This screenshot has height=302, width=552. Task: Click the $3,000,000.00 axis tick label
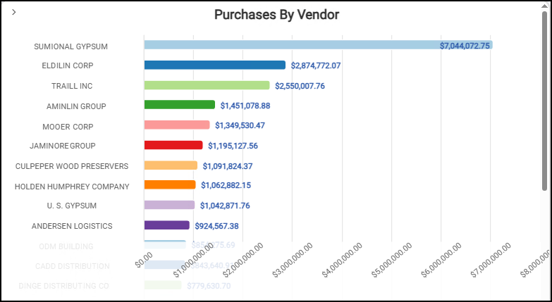pos(293,260)
